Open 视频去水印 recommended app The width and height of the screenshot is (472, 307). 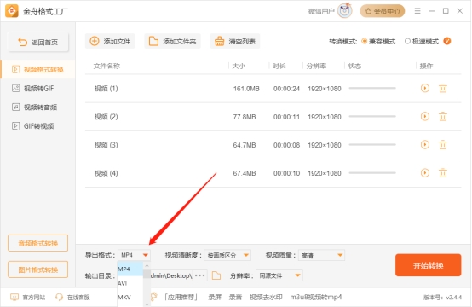(266, 298)
